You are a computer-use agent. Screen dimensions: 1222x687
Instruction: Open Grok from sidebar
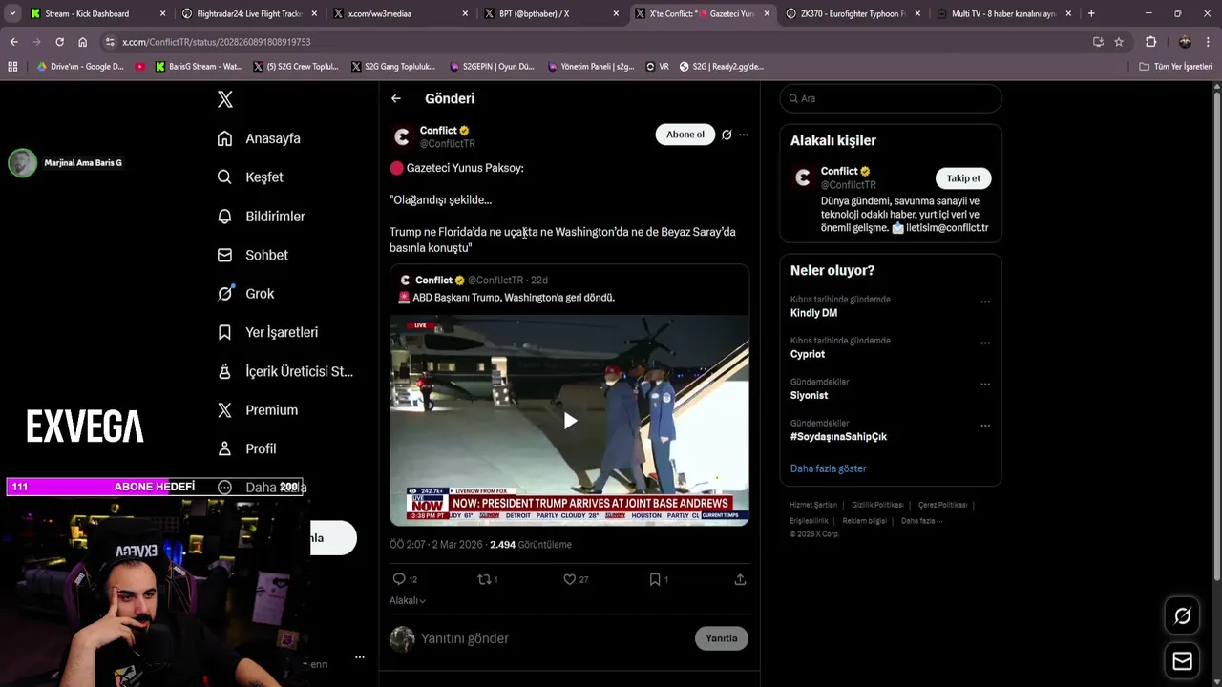tap(245, 294)
